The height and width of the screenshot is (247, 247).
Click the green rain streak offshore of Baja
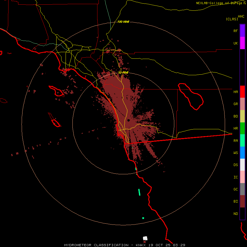139,192
